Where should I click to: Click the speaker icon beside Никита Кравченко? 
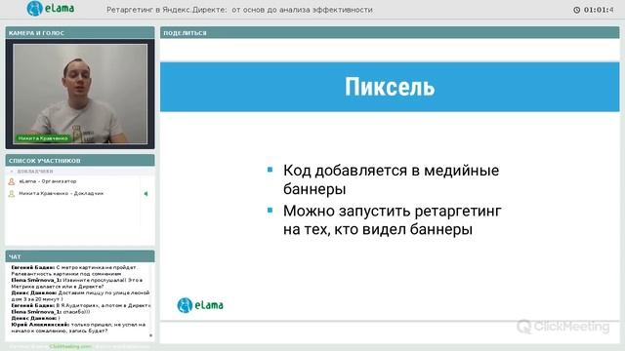tap(146, 194)
